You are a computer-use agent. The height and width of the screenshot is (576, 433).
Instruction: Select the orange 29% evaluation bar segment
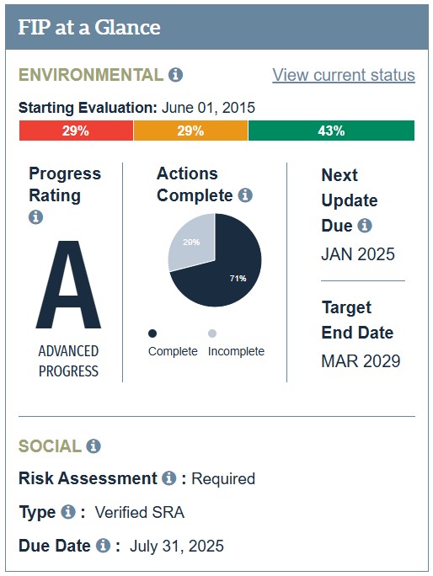tap(190, 131)
